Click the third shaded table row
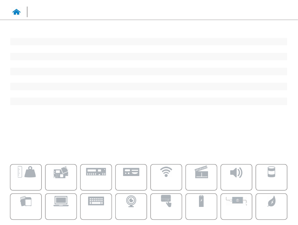The width and height of the screenshot is (298, 225). pyautogui.click(x=149, y=71)
